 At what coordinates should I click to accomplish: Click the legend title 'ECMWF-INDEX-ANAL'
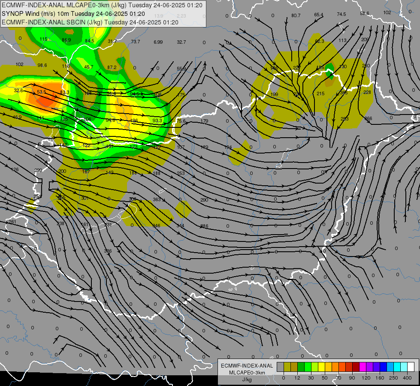pyautogui.click(x=247, y=366)
